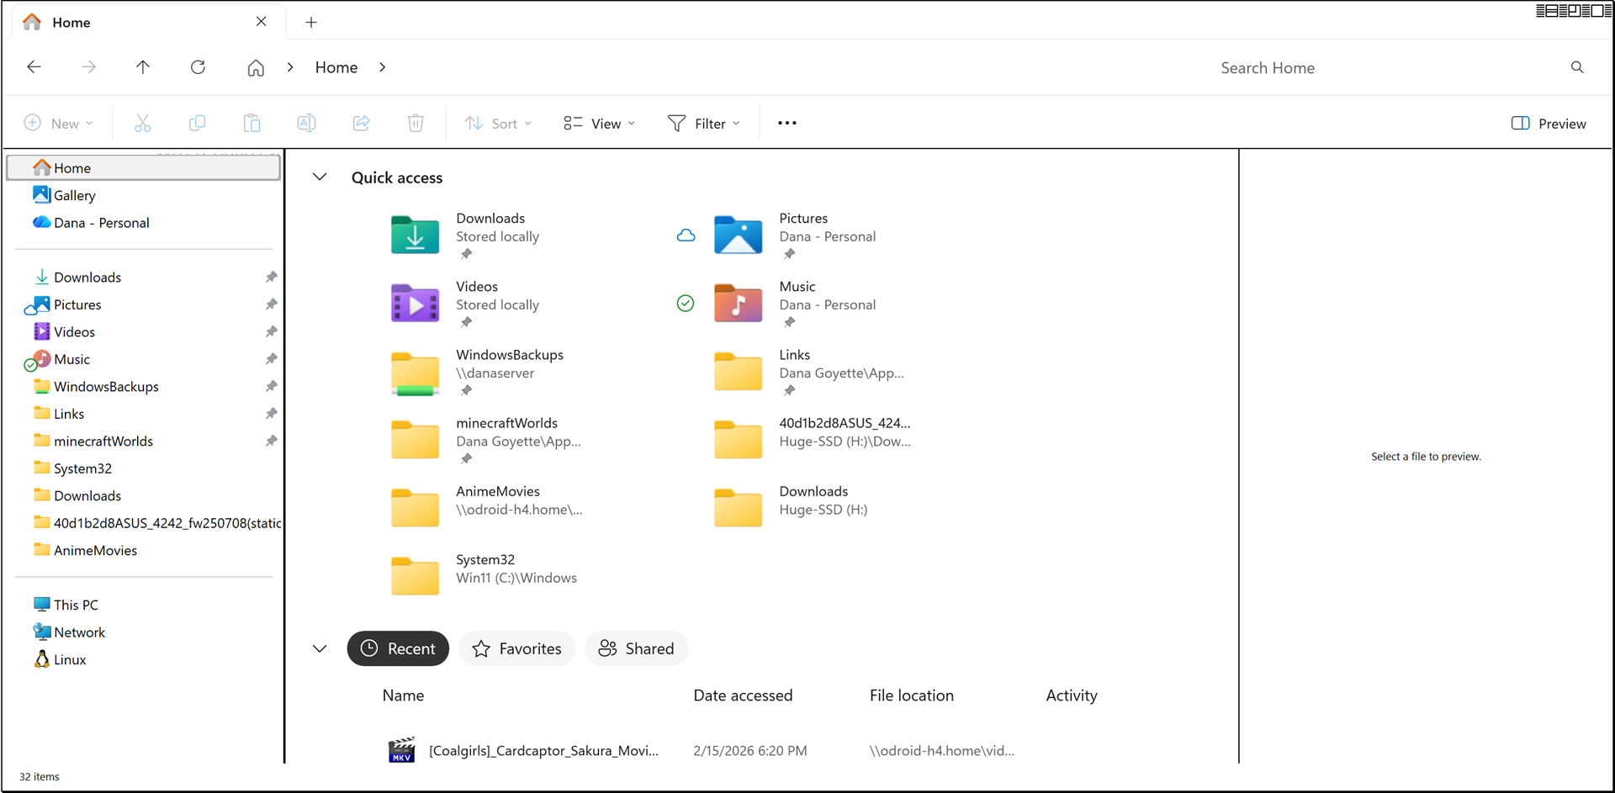Screen dimensions: 1615x793
Task: Open the Filter dropdown
Action: [x=704, y=124]
